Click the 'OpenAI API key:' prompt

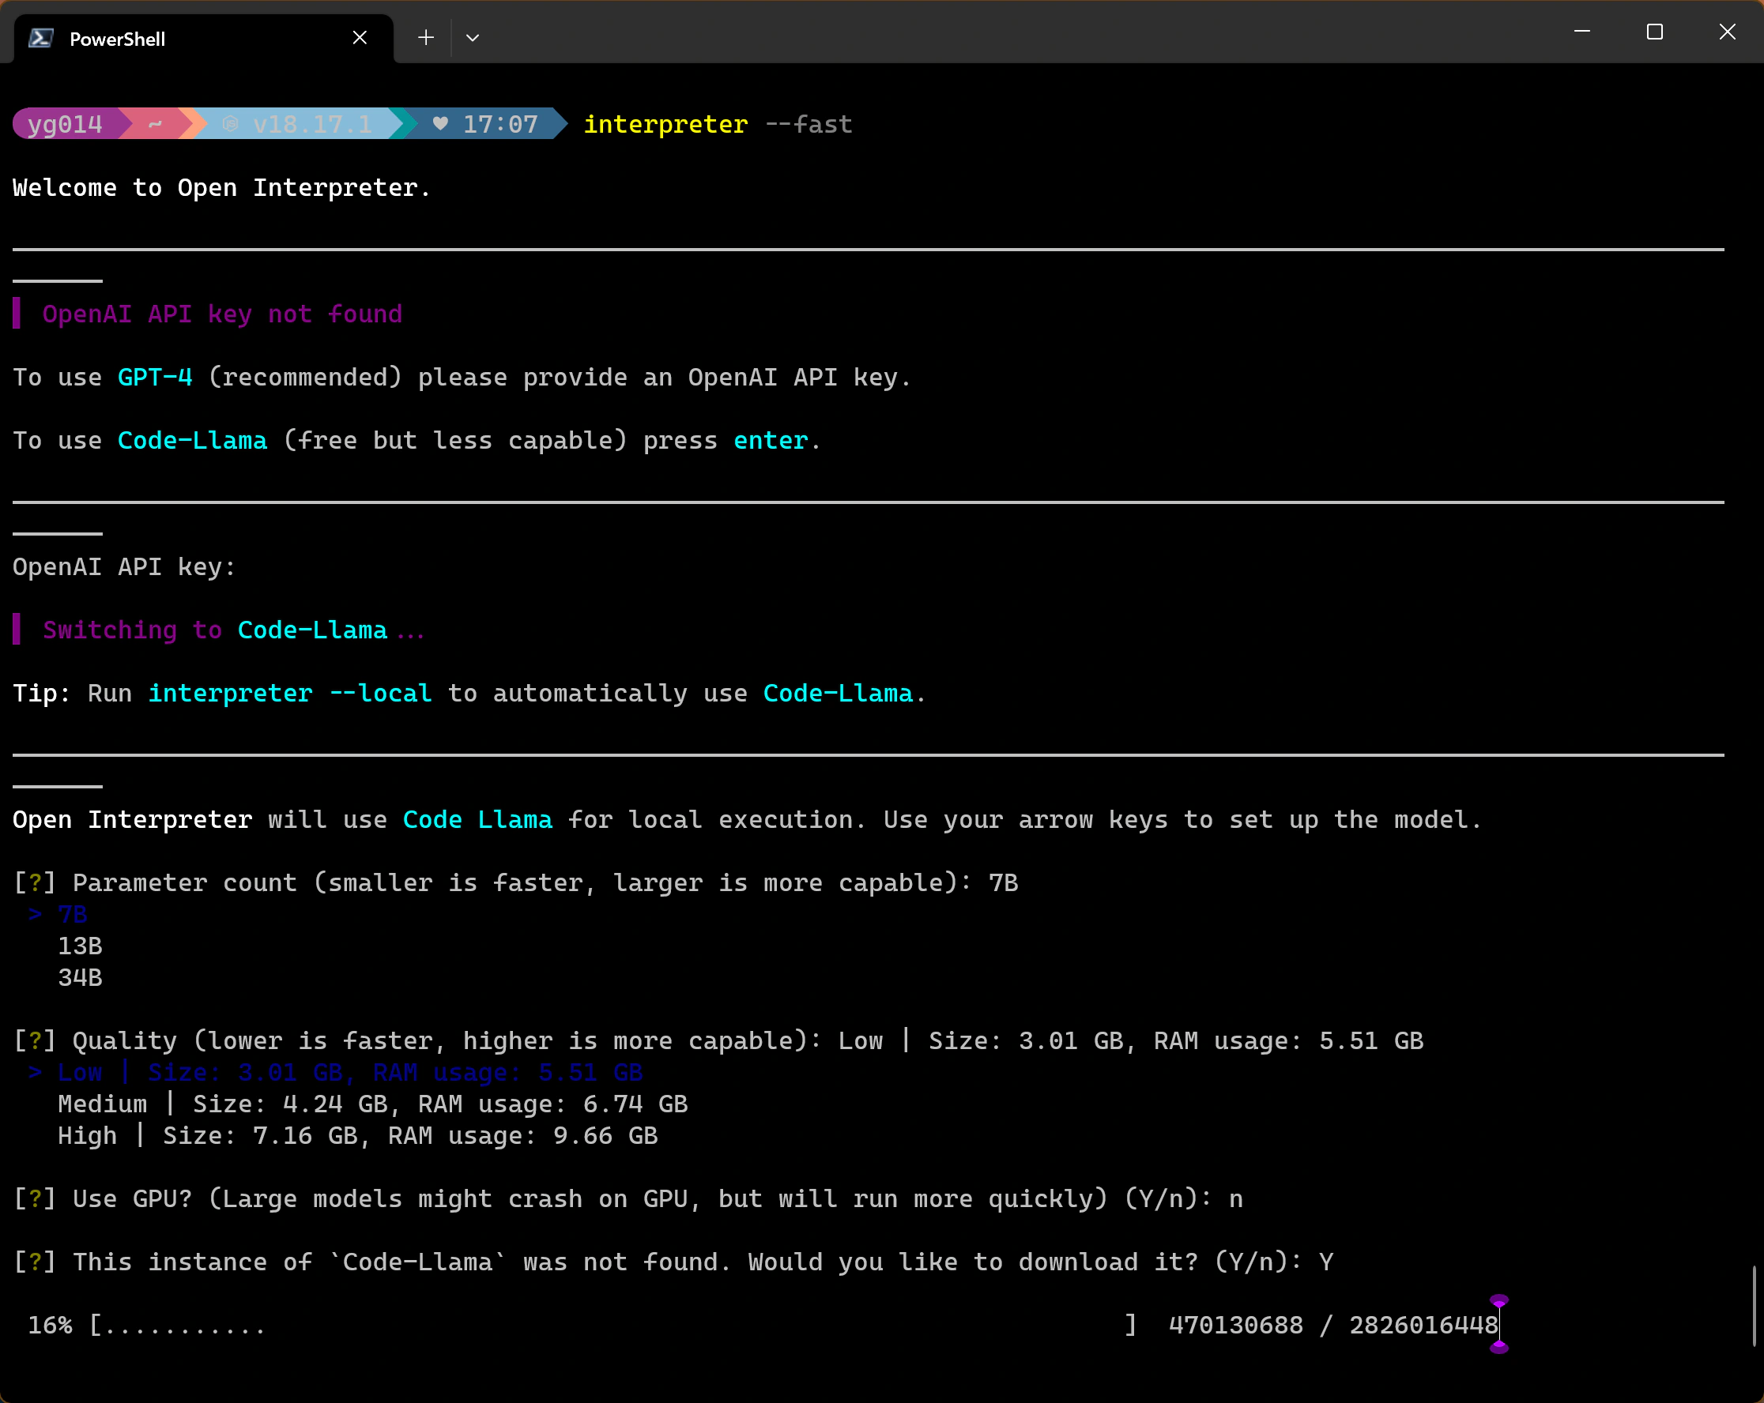click(x=124, y=566)
